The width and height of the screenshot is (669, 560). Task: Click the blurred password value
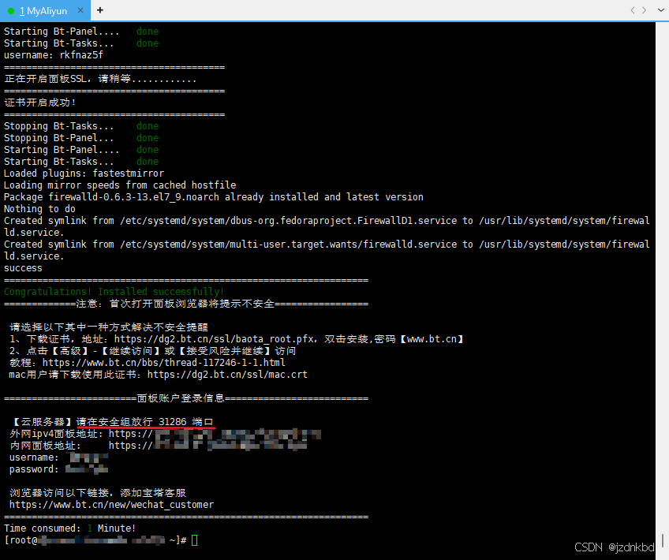pyautogui.click(x=87, y=469)
